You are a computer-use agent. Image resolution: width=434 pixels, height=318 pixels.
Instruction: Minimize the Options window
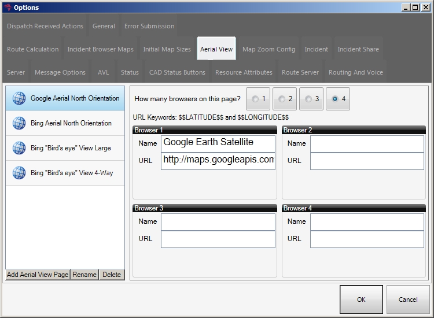coord(406,8)
